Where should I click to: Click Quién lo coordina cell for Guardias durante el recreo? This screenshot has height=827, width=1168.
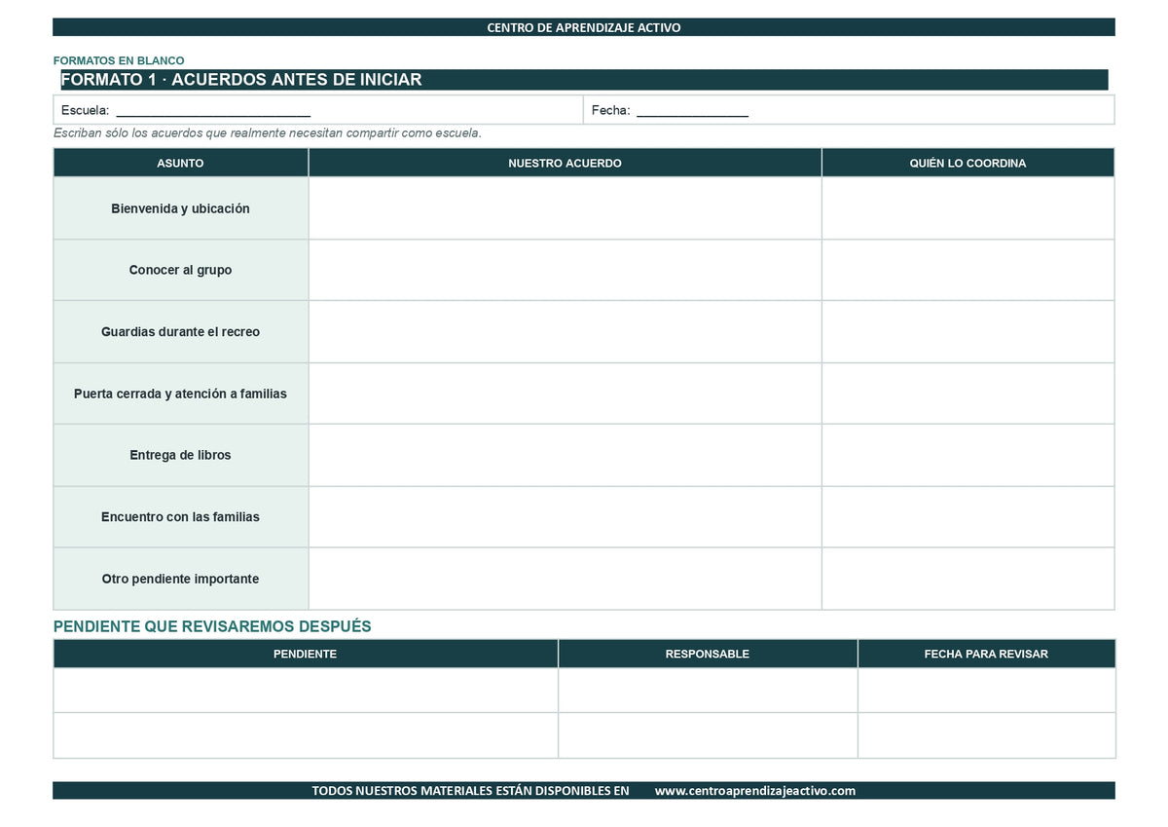point(967,332)
